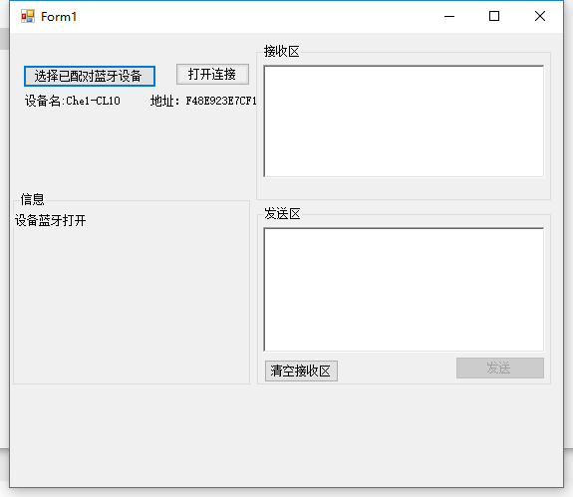Click the Form1 application icon in title bar
The height and width of the screenshot is (497, 573).
(x=28, y=16)
